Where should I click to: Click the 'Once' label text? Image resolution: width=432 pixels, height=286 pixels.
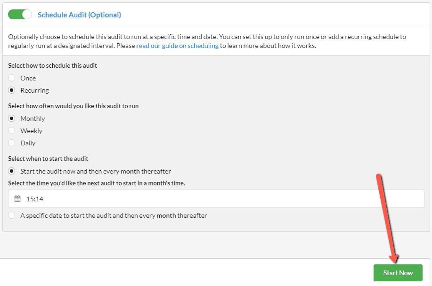click(x=28, y=78)
